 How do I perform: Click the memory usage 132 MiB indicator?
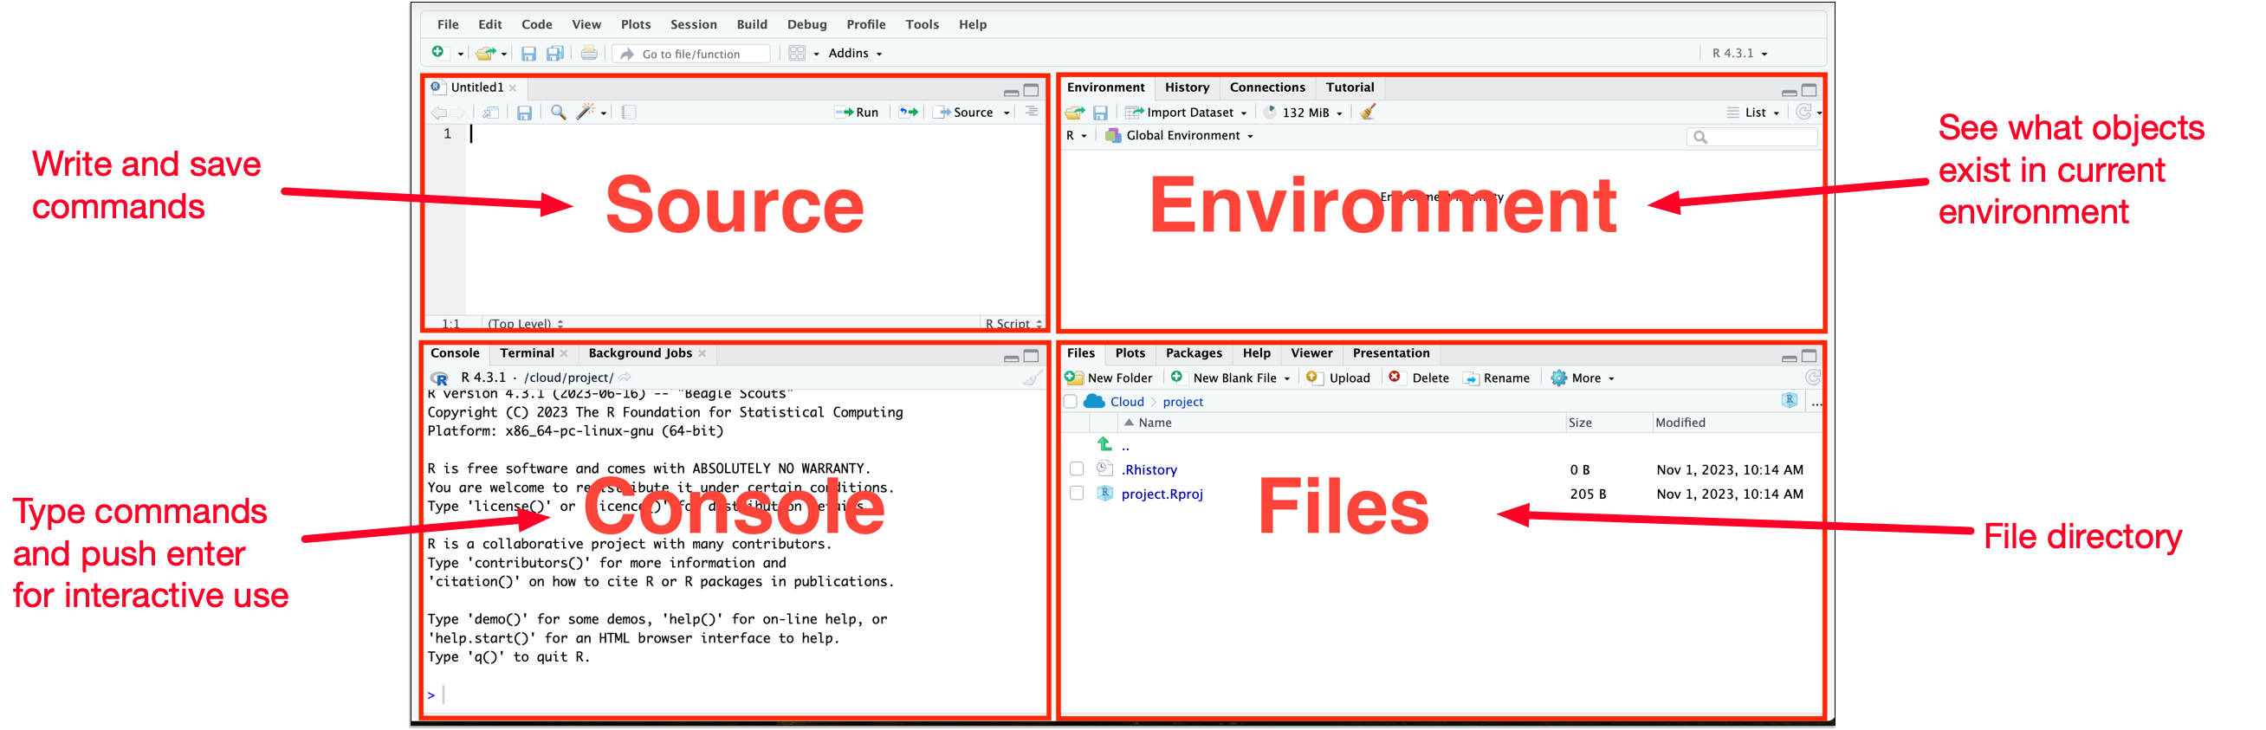1305,113
